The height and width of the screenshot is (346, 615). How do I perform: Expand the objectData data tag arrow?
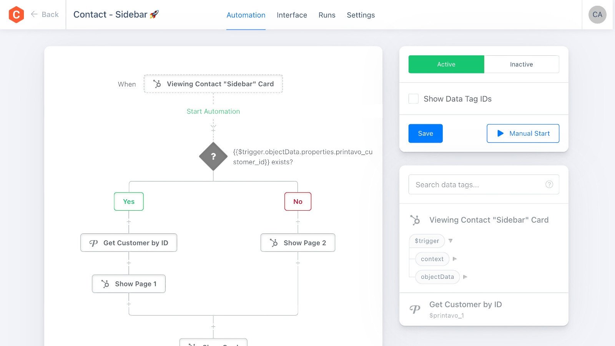pyautogui.click(x=465, y=277)
